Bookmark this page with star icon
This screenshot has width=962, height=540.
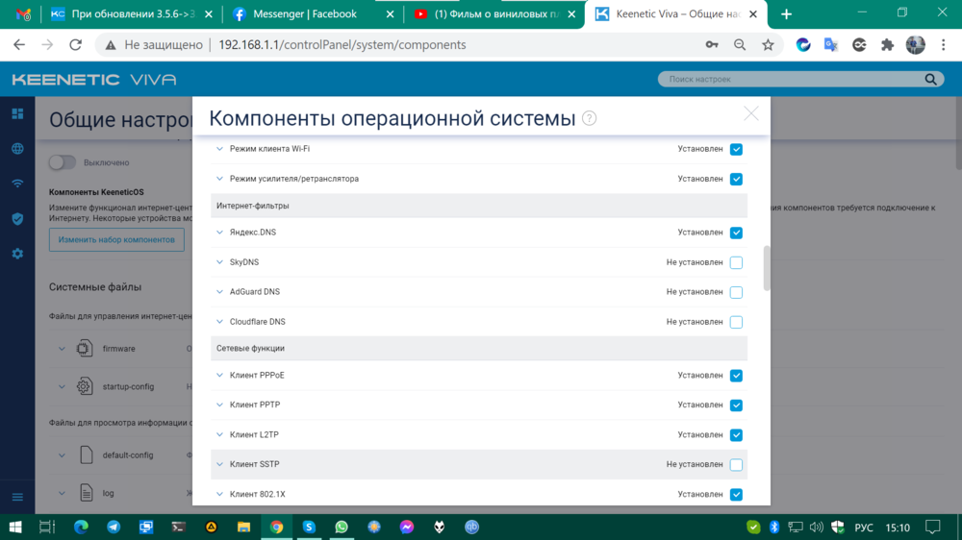pos(768,45)
